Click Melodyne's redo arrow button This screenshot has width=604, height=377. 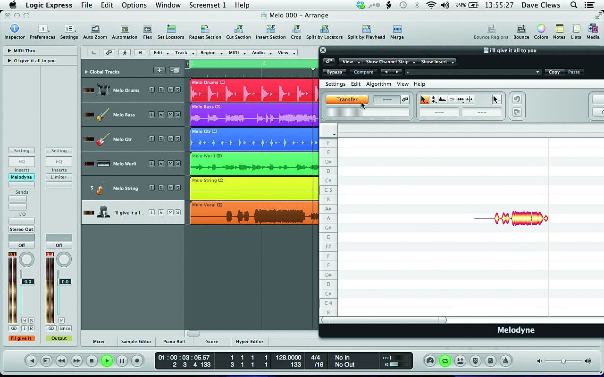pos(517,112)
